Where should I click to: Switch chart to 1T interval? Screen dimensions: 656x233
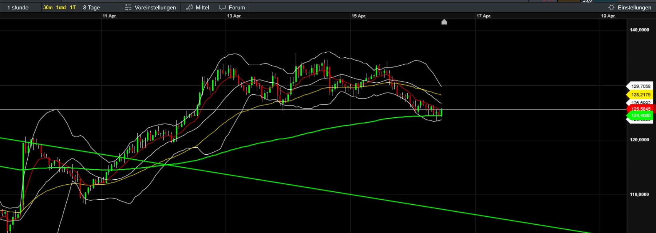(73, 7)
